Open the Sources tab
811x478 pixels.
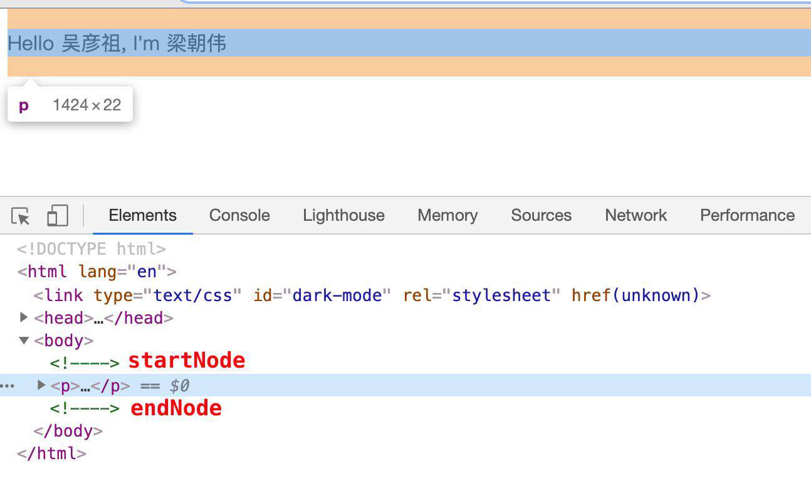(x=541, y=216)
